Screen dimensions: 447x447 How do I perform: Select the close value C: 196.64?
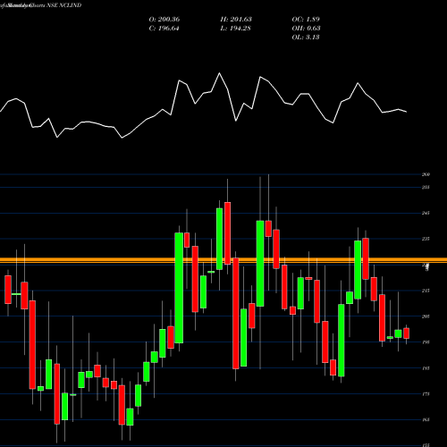(x=164, y=29)
